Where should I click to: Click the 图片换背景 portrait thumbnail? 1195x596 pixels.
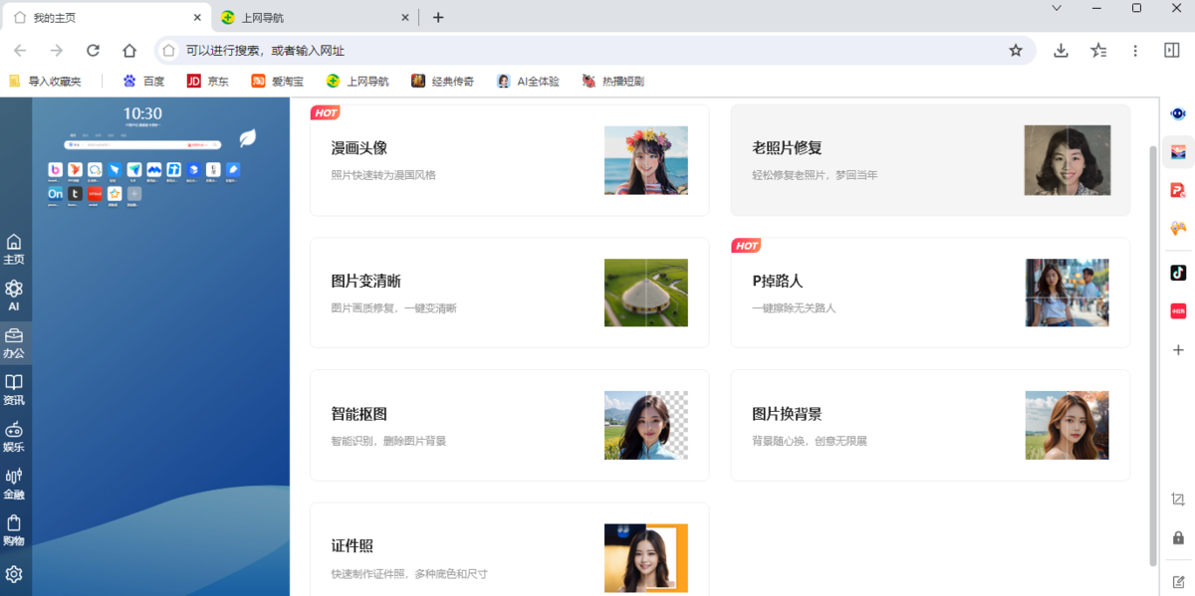pos(1068,425)
